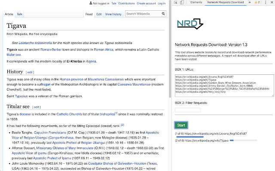Viewport: 275px width, 171px height.
Task: Toggle the device toolbar icon in DevTools
Action: click(182, 3)
